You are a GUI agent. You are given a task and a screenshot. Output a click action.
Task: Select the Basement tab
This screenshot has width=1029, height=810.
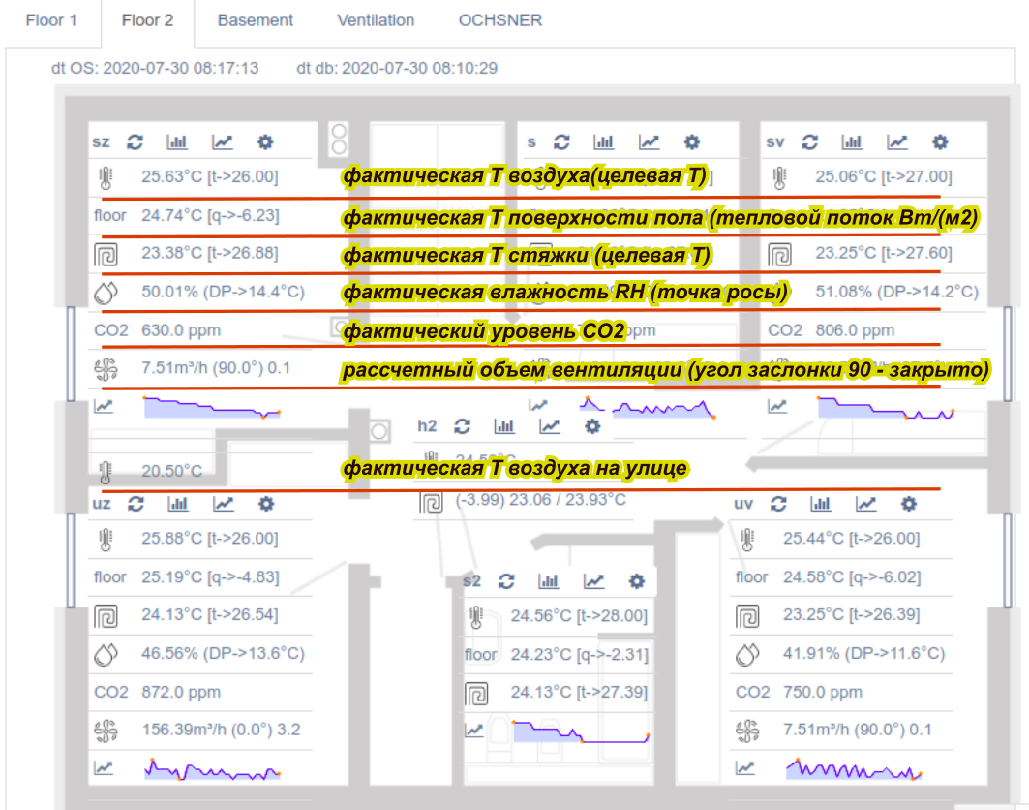tap(255, 19)
